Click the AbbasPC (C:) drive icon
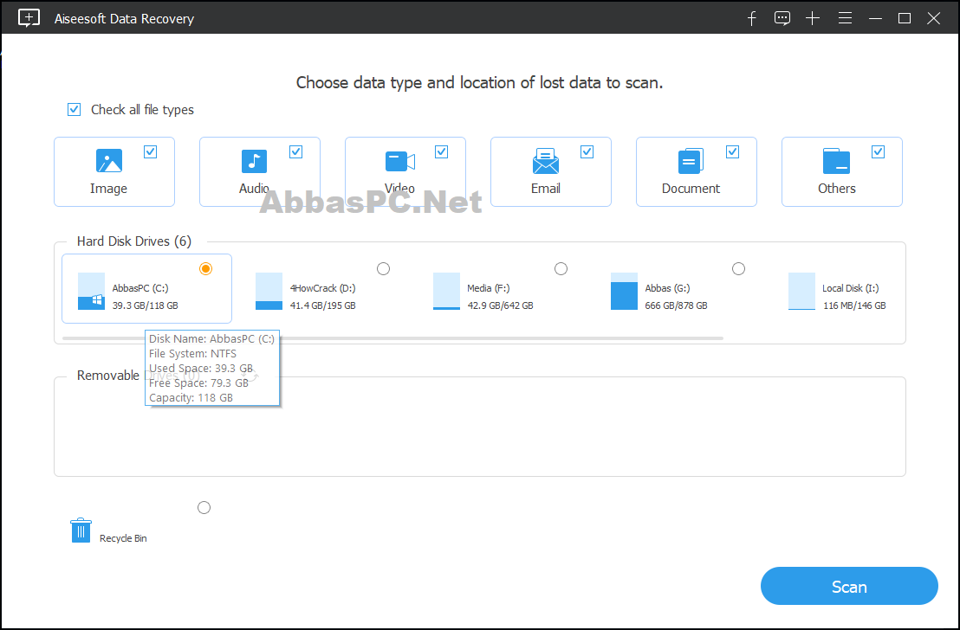The image size is (960, 630). [x=91, y=291]
